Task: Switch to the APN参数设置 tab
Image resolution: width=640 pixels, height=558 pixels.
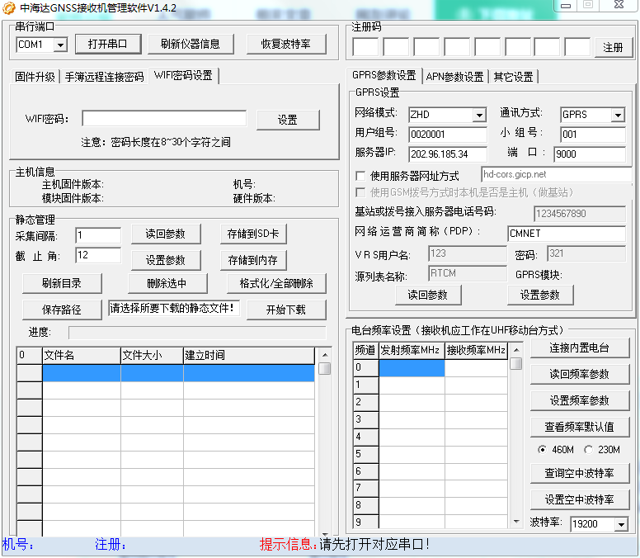Action: [x=454, y=77]
